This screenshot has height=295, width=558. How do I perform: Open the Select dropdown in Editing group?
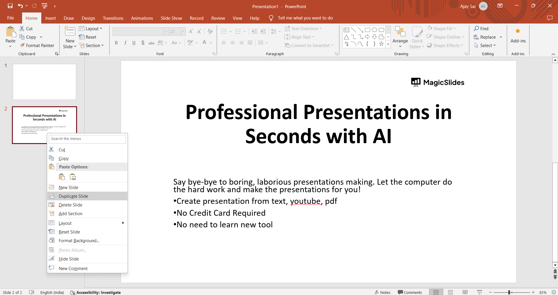tap(485, 46)
